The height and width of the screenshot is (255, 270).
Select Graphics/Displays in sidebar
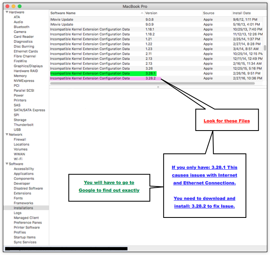tap(28, 66)
